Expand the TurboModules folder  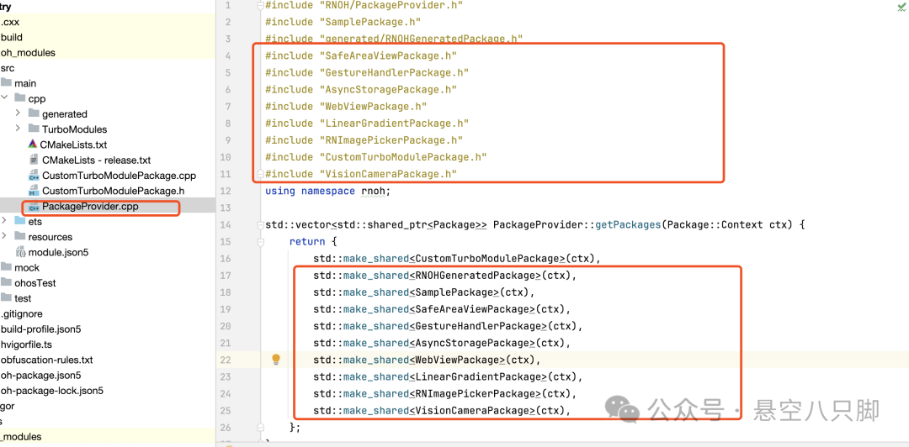18,129
